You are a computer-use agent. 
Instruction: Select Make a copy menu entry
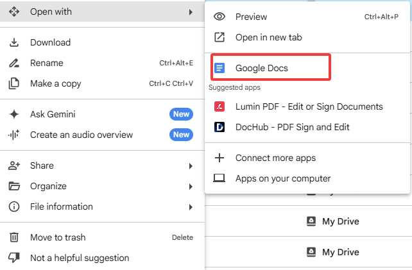[102, 83]
